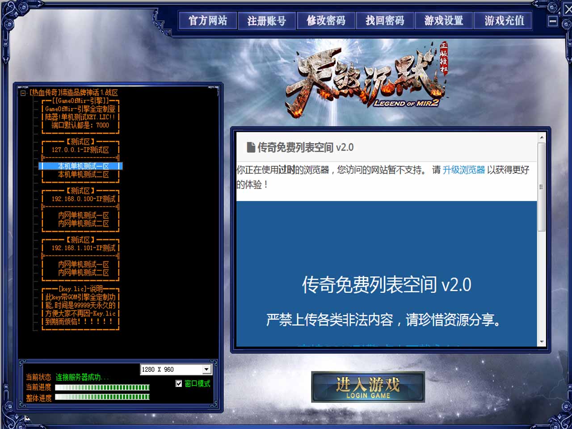Click the 严禁上传各类非法内容 notice text
572x429 pixels.
click(384, 320)
